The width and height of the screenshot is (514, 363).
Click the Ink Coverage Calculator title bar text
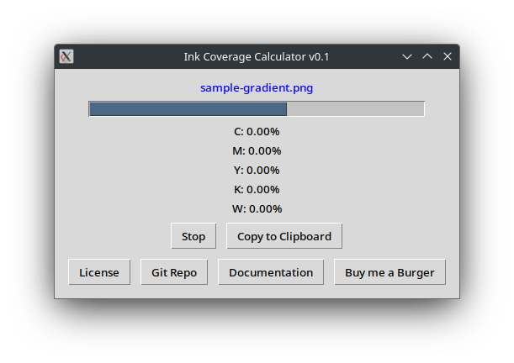[x=257, y=56]
